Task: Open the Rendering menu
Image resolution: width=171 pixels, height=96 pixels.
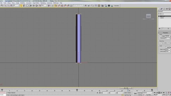Action: (43, 3)
